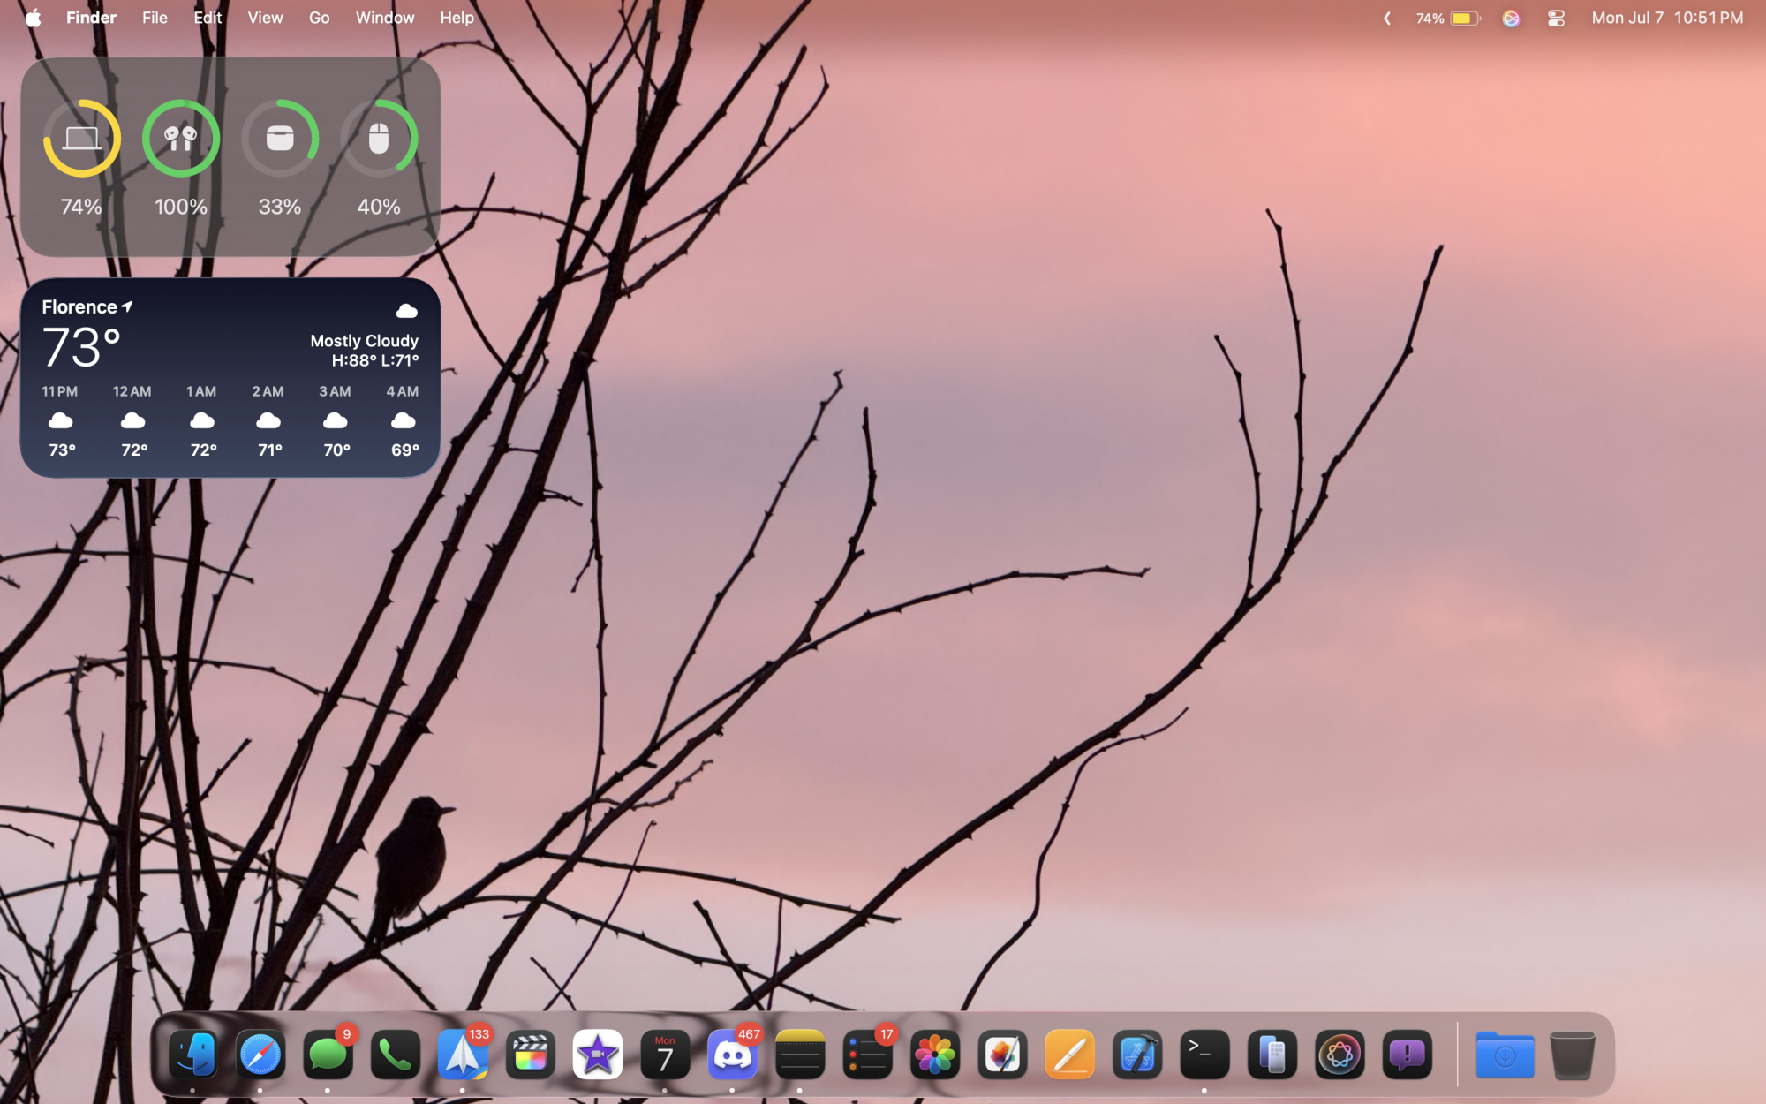Click the Mac laptop 74% battery ring
The width and height of the screenshot is (1766, 1104).
click(x=82, y=139)
